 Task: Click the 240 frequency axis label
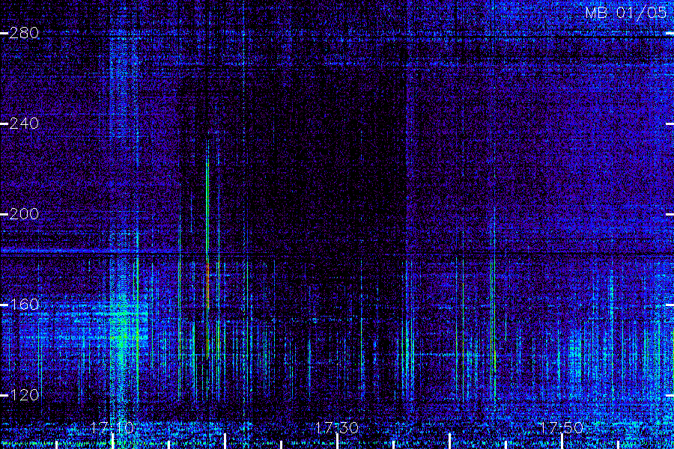tap(24, 123)
